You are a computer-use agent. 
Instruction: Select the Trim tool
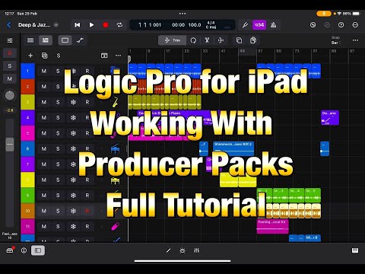point(173,40)
